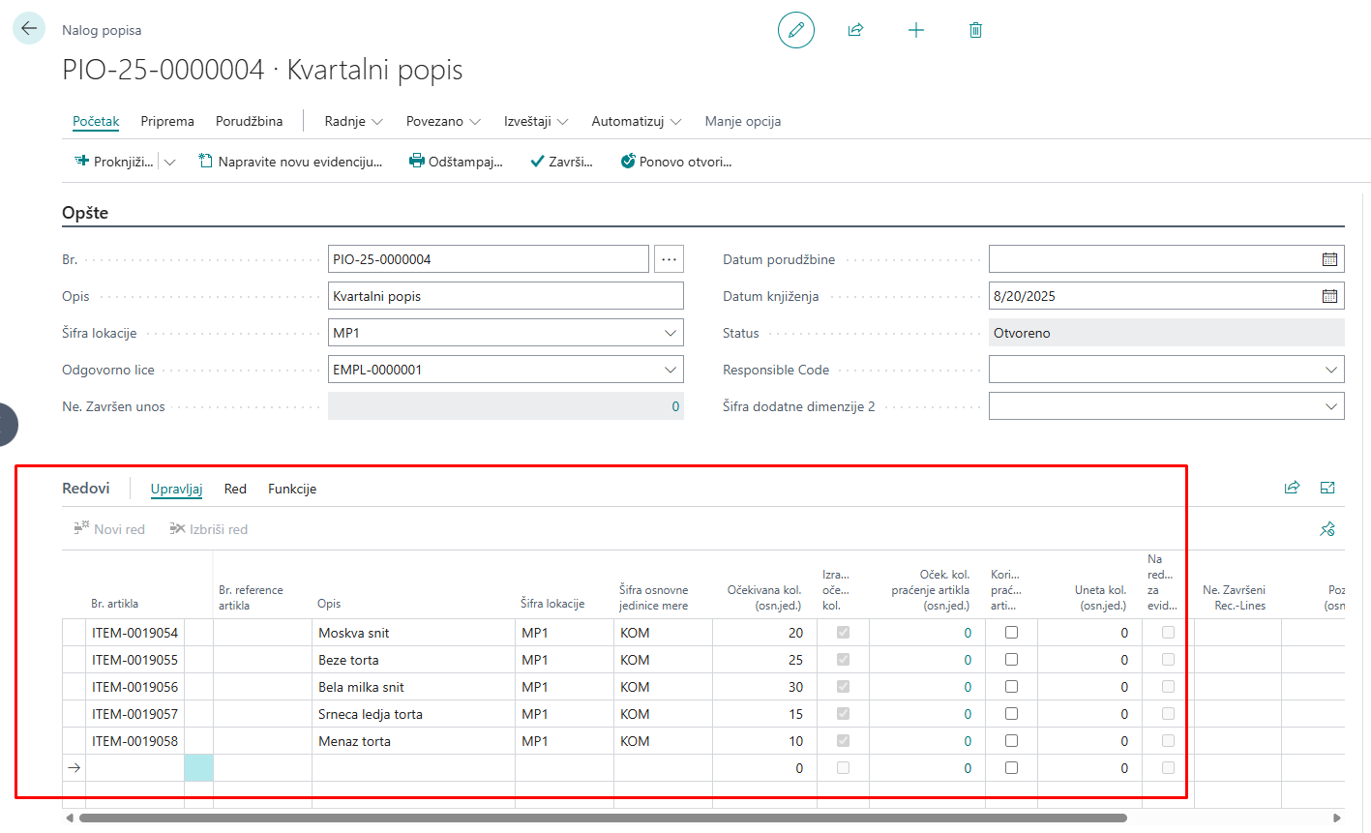Click the trash delete icon

coord(975,30)
